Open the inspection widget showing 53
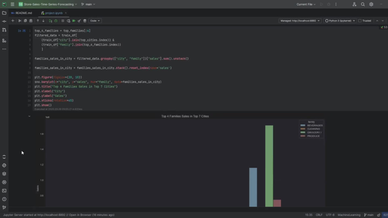388x218 pixels. [384, 27]
